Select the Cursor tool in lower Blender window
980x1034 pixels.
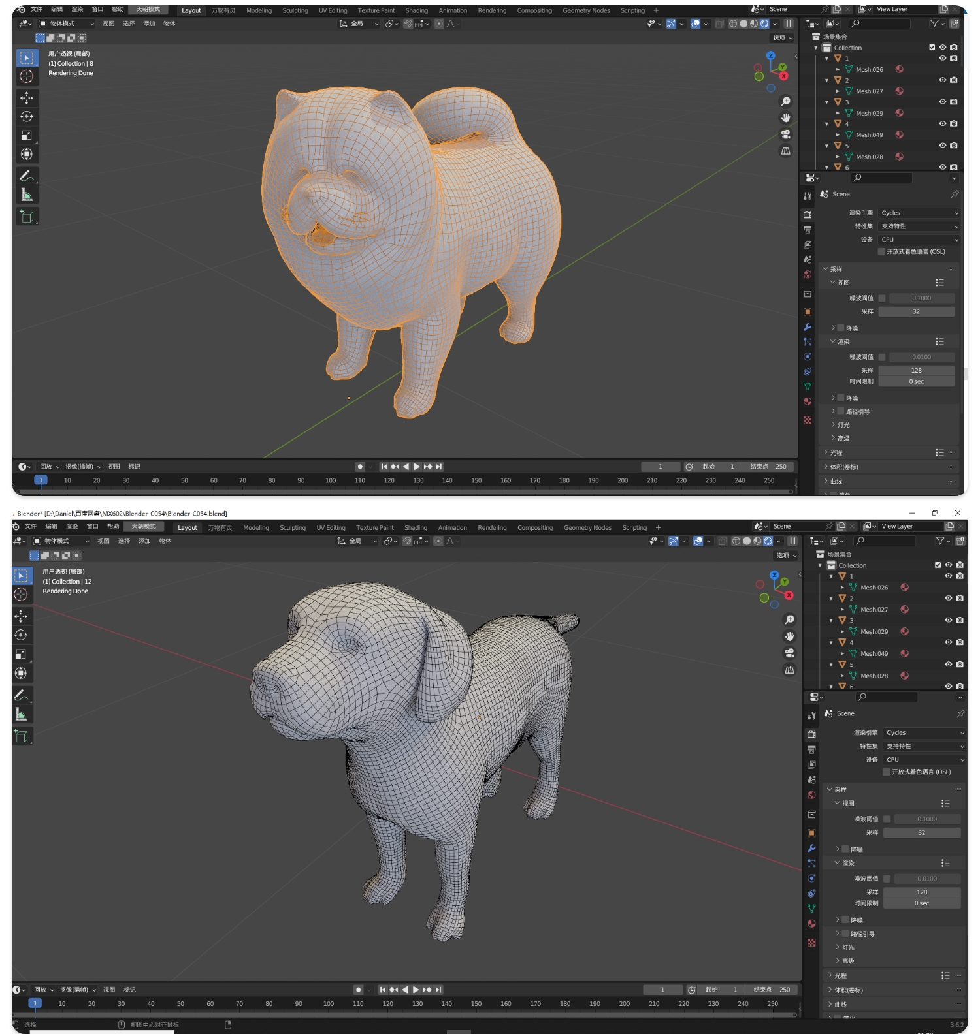click(x=22, y=595)
